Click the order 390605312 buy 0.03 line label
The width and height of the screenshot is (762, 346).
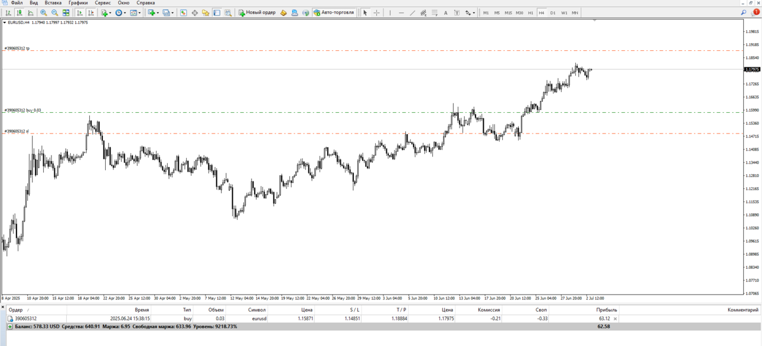23,110
